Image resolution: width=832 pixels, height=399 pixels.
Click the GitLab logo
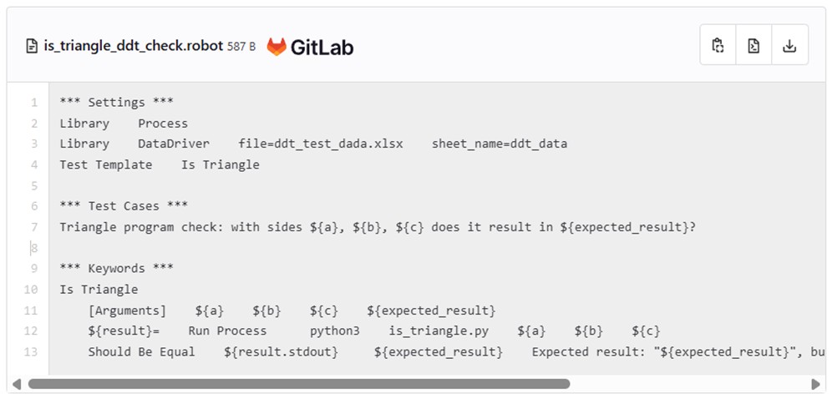tap(310, 47)
